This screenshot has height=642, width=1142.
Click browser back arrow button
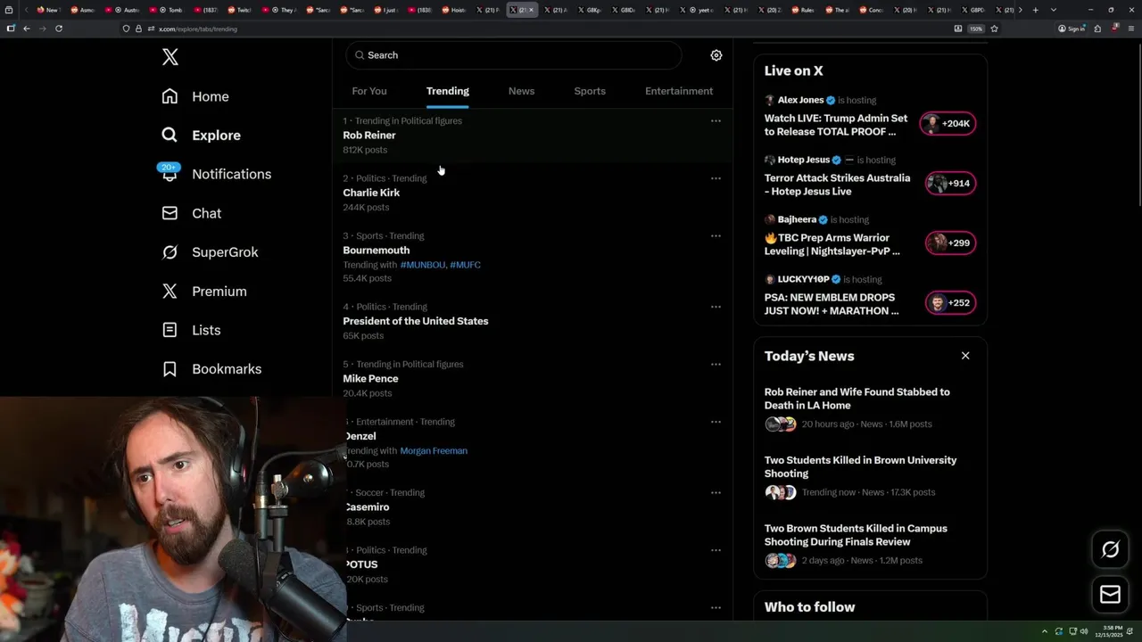pos(27,29)
